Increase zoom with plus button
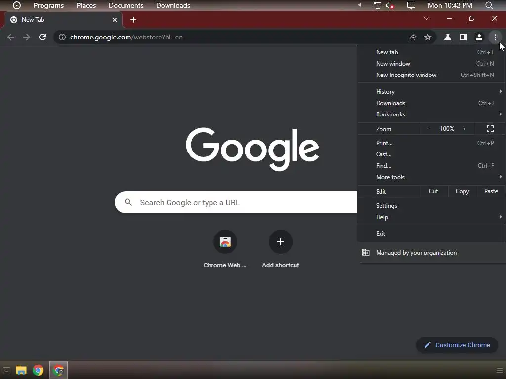 click(x=465, y=129)
